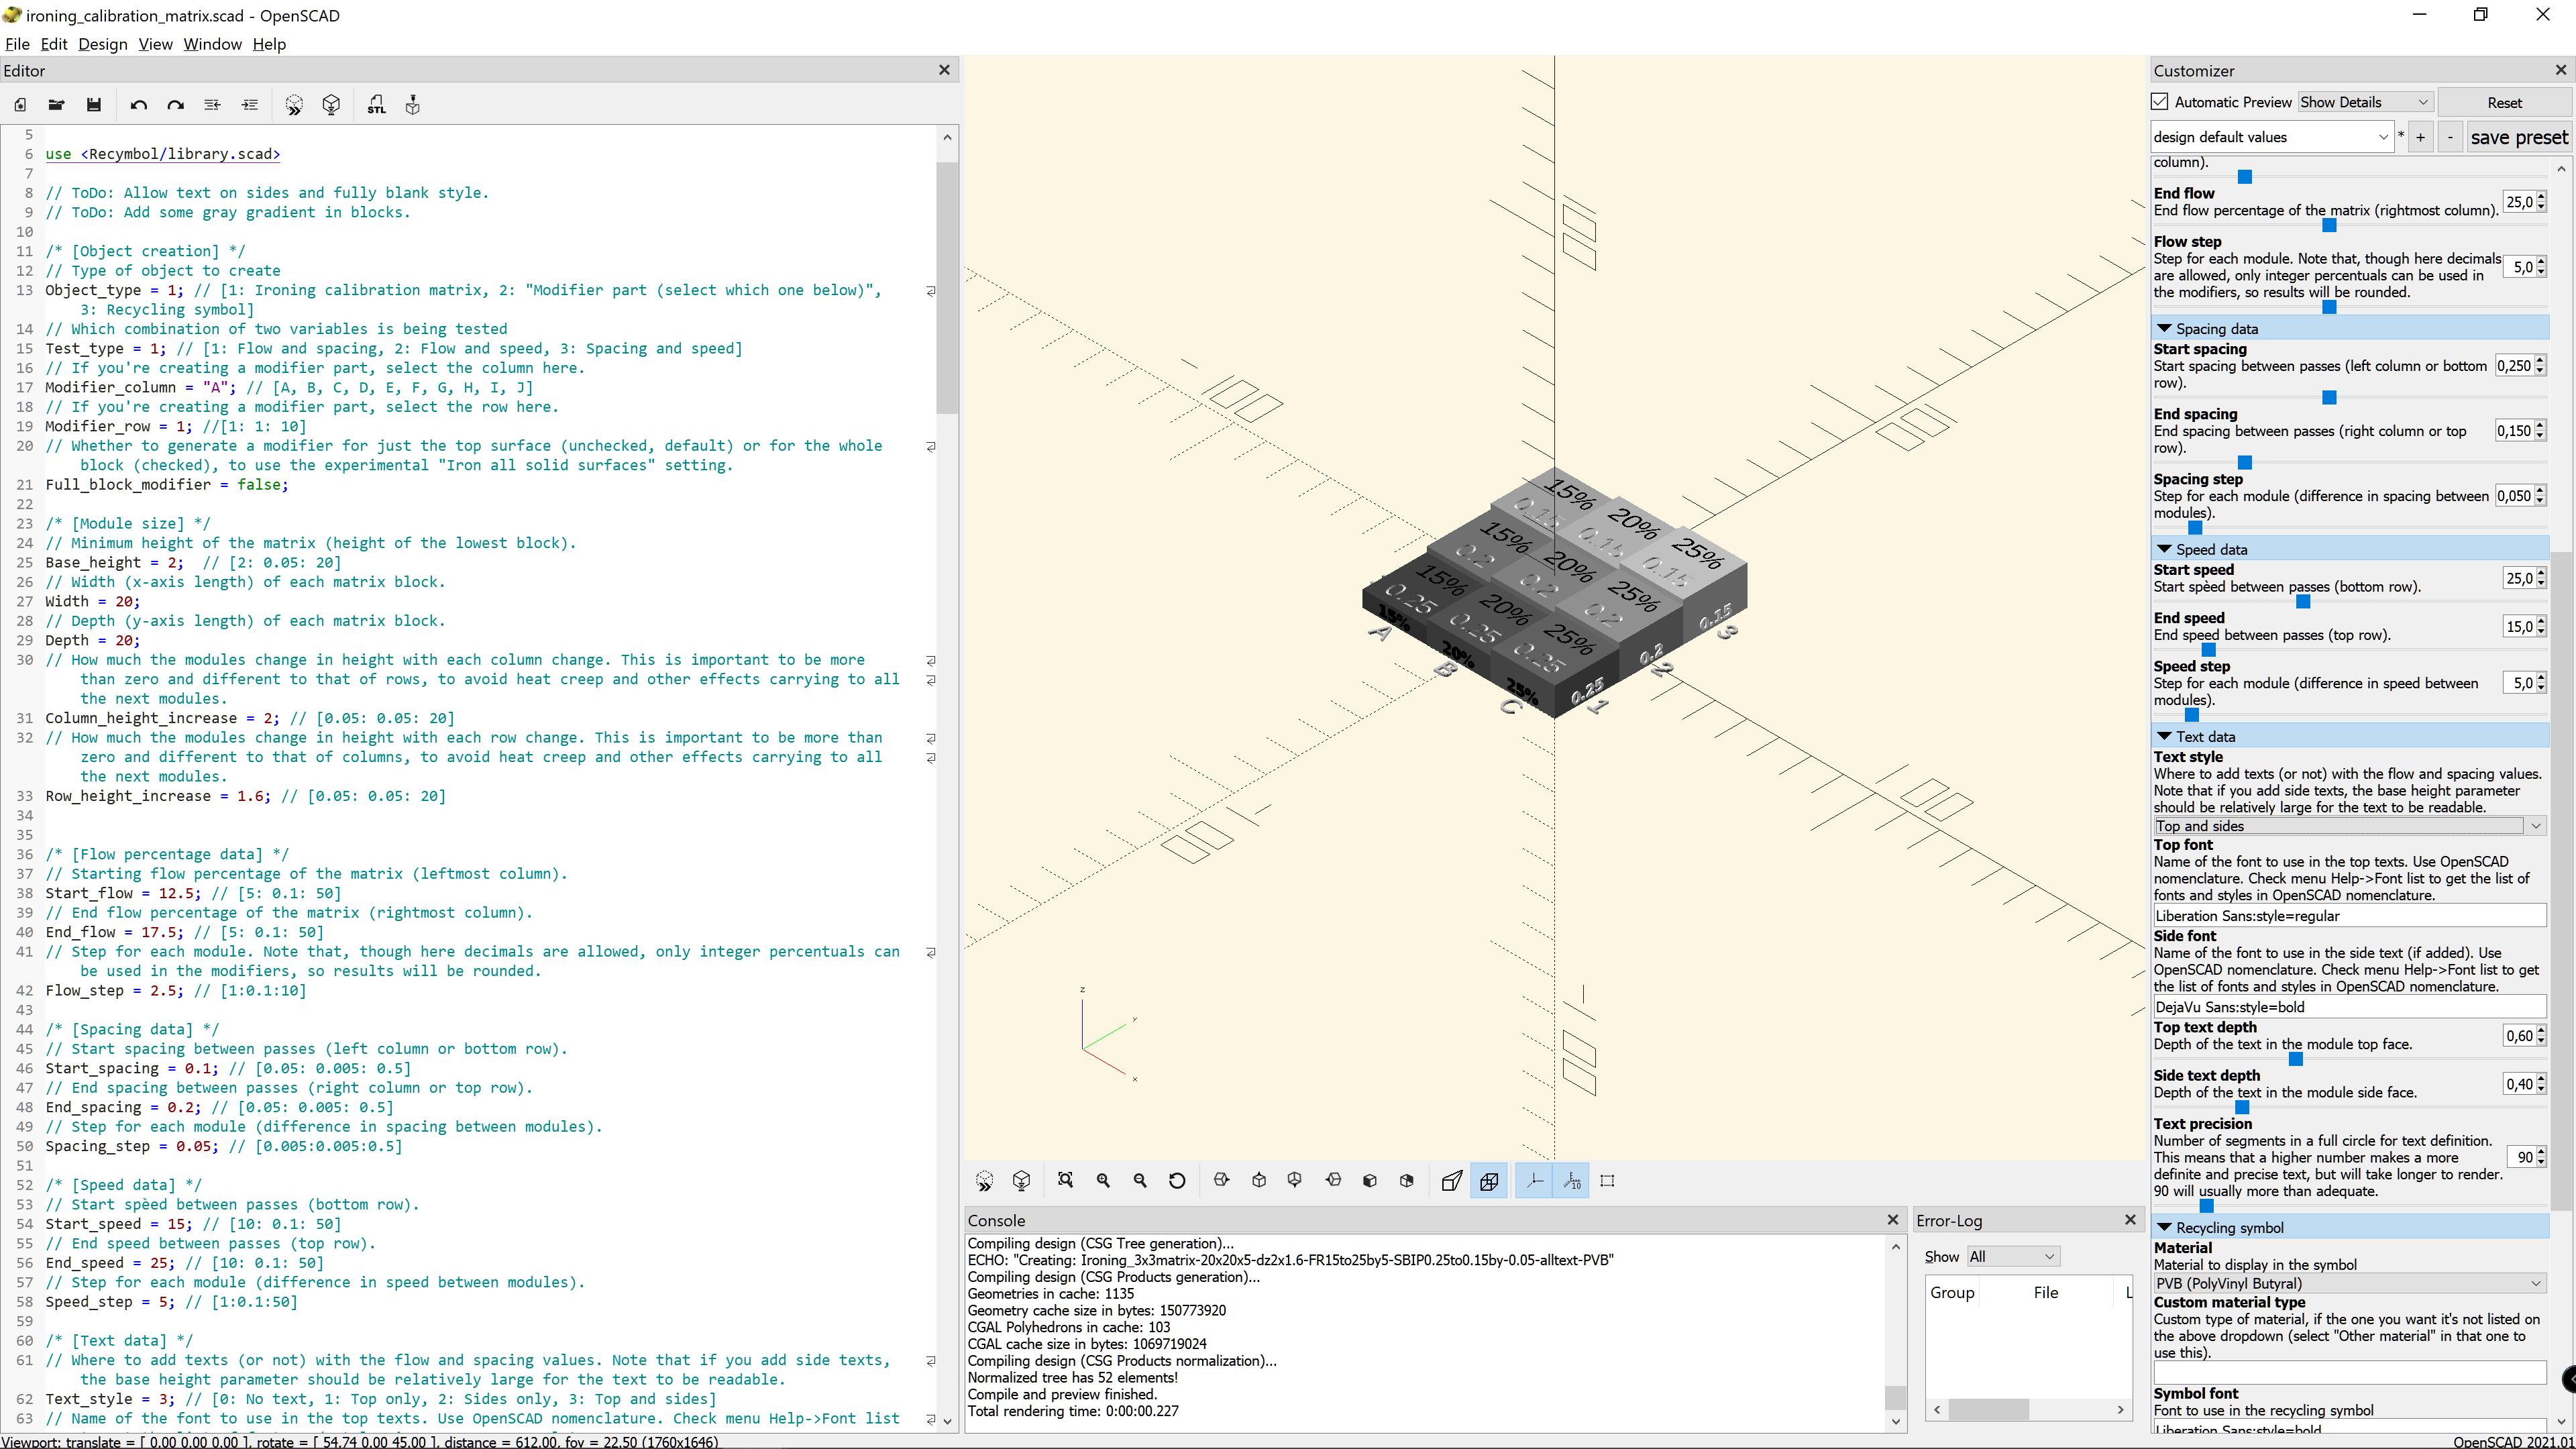Open the Material 'PVB (PolyVinyl Butyral)' dropdown
This screenshot has width=2576, height=1449.
(2349, 1283)
